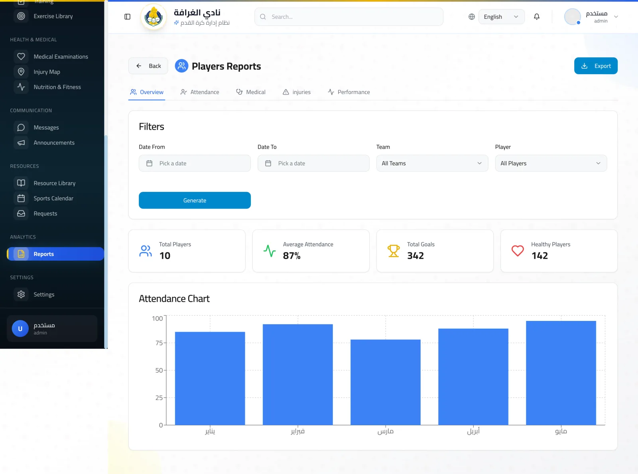Open Exercise Library page

point(53,16)
